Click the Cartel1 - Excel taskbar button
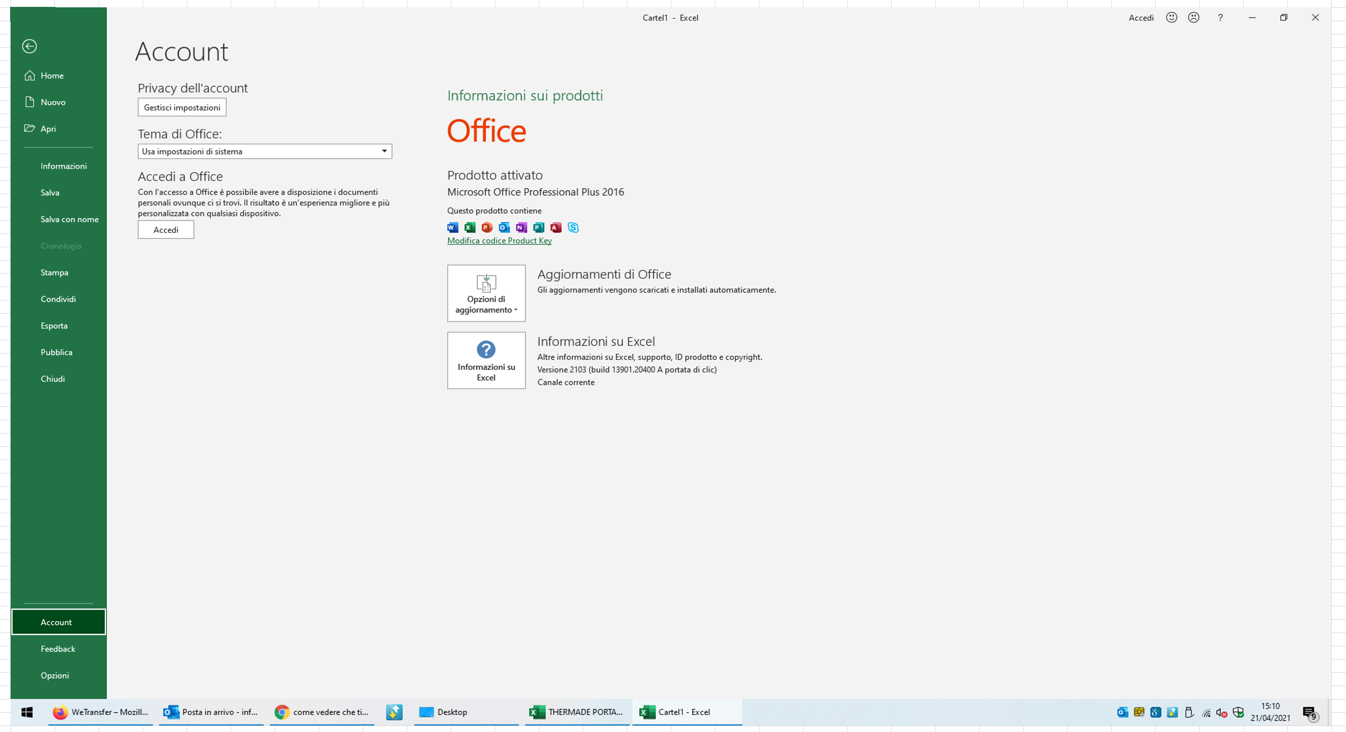The height and width of the screenshot is (732, 1346). 687,712
